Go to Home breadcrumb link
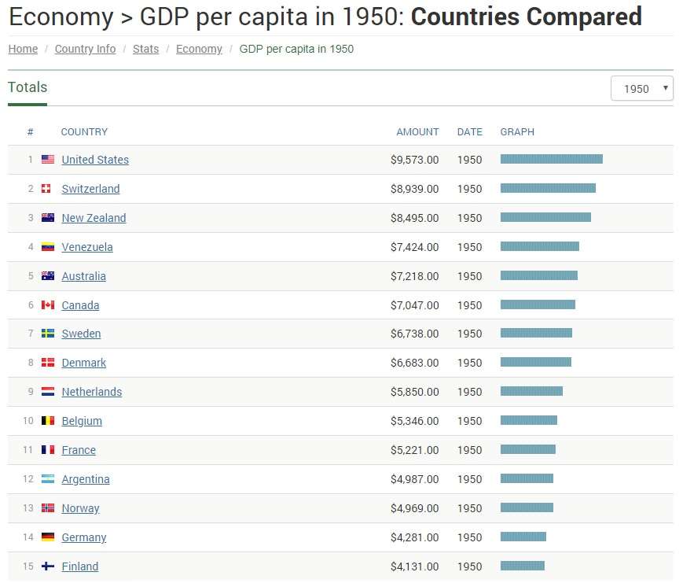683x583 pixels. click(23, 49)
